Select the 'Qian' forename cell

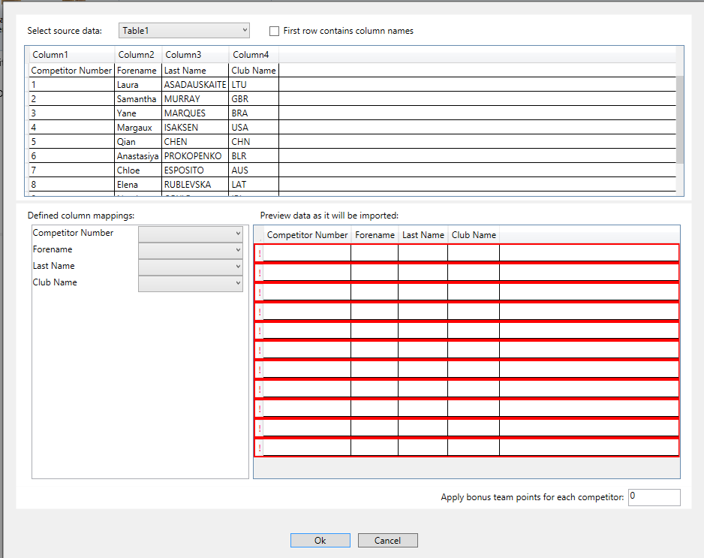(x=138, y=142)
